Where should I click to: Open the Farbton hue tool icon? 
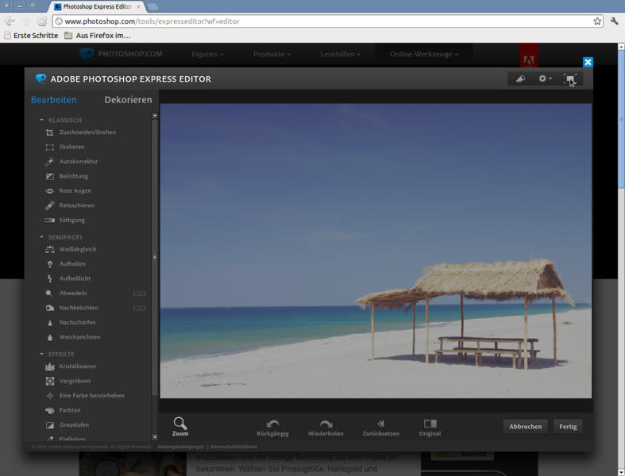pyautogui.click(x=49, y=410)
